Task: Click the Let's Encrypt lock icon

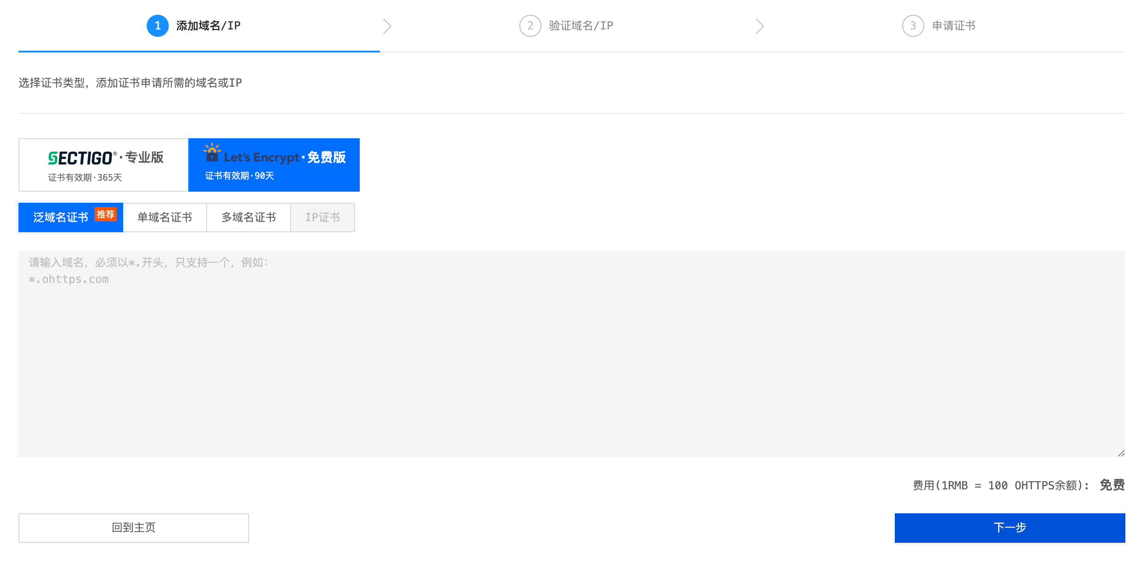Action: coord(212,153)
